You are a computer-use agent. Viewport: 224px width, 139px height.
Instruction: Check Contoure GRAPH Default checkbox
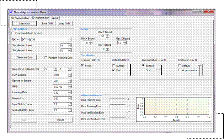[x=180, y=66]
